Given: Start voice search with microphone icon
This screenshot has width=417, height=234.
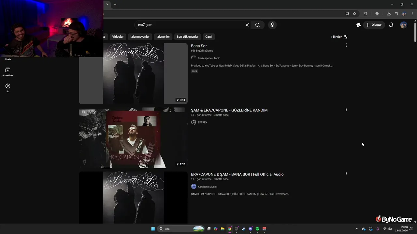Looking at the screenshot, I should (x=272, y=25).
